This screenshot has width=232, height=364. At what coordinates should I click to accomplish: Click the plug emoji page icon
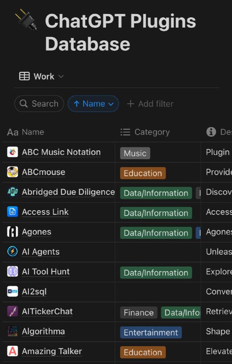point(26,20)
